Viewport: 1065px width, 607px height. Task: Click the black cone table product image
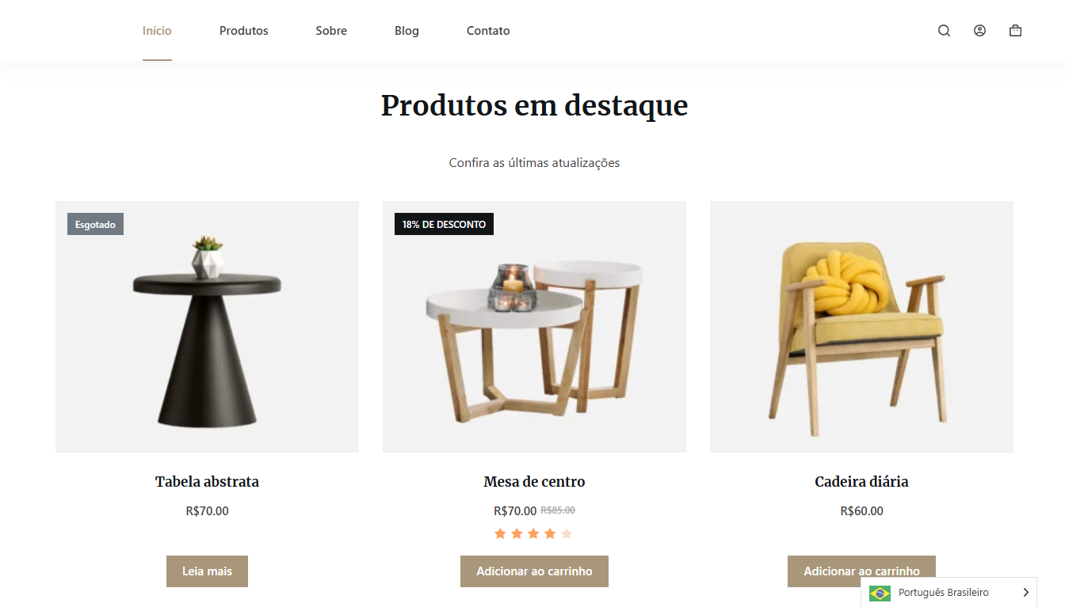(207, 327)
